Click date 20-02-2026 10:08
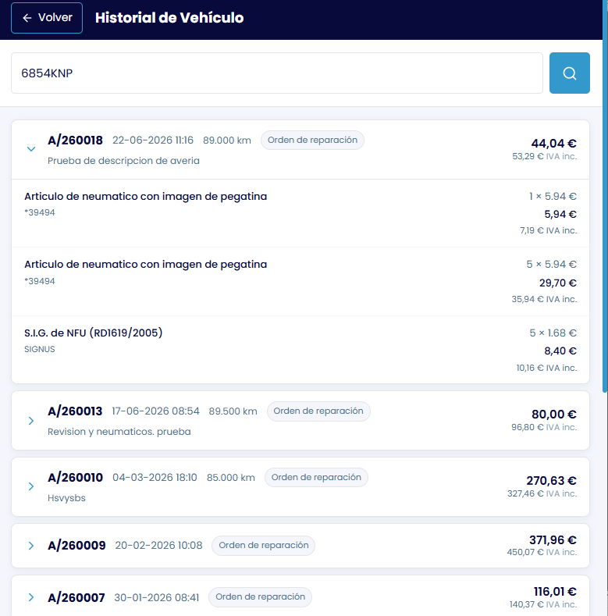608x616 pixels. [158, 546]
